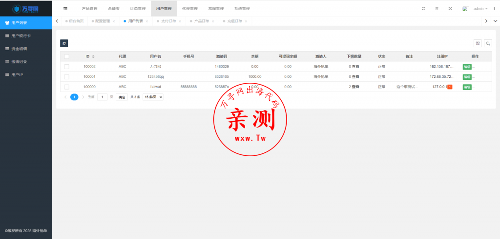Click invite code 1480329

[222, 66]
